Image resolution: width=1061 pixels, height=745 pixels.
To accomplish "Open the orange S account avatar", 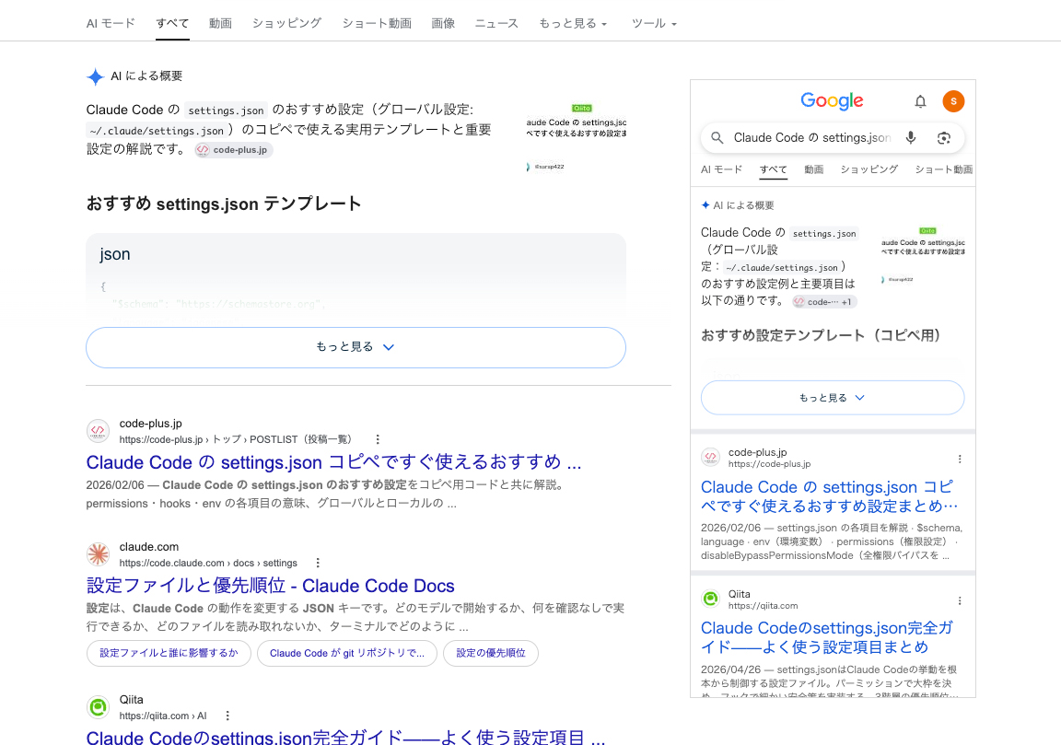I will [x=953, y=101].
